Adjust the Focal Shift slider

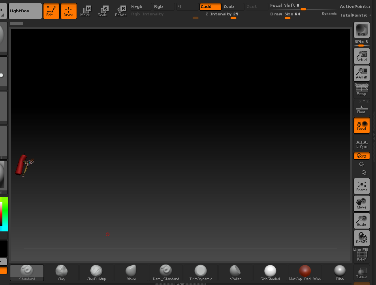click(x=303, y=6)
